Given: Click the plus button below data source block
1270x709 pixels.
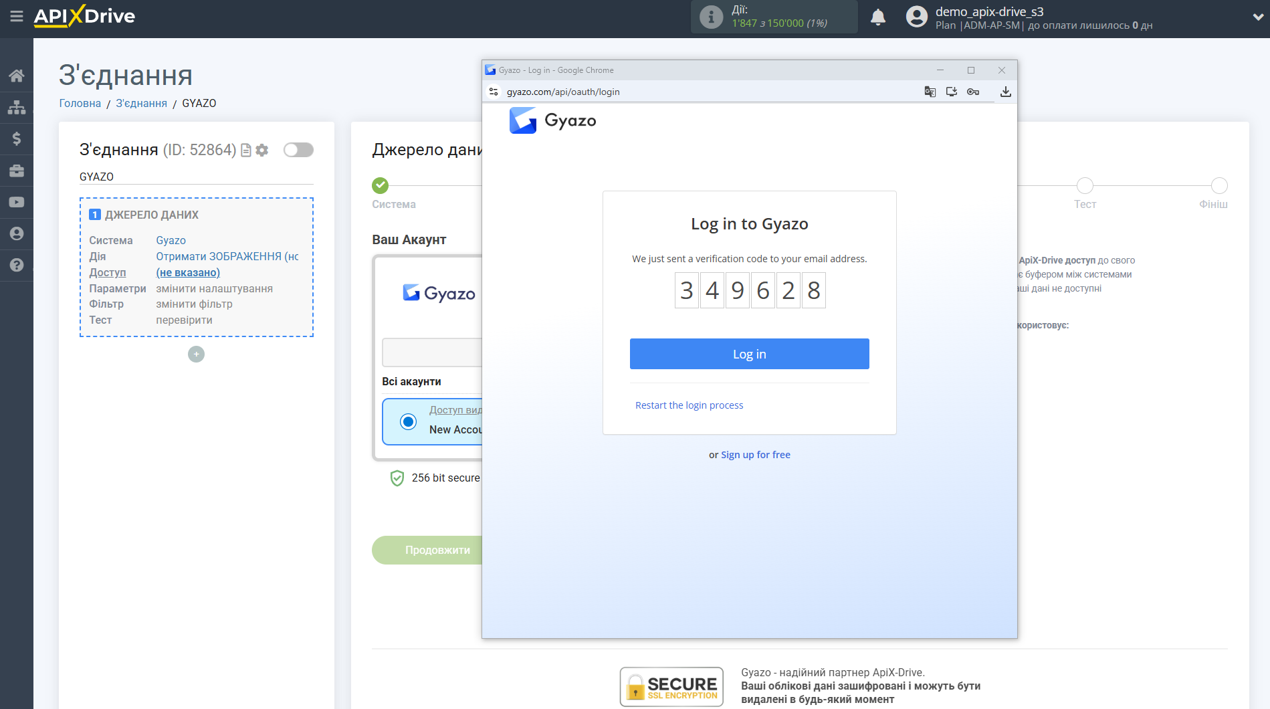Looking at the screenshot, I should click(x=196, y=354).
